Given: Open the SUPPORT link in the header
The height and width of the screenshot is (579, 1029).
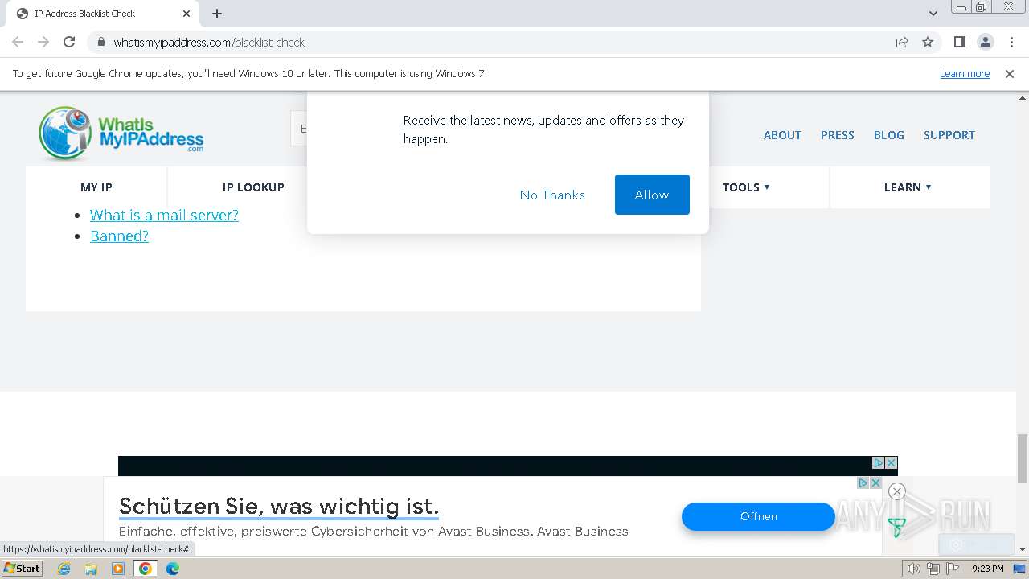Looking at the screenshot, I should [x=949, y=135].
